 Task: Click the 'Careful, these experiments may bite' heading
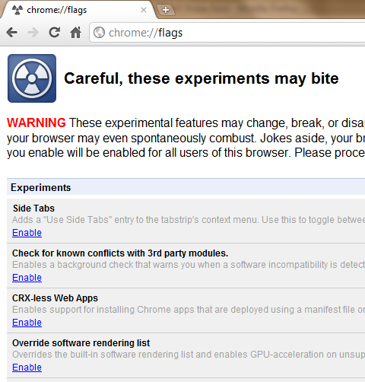[x=202, y=78]
